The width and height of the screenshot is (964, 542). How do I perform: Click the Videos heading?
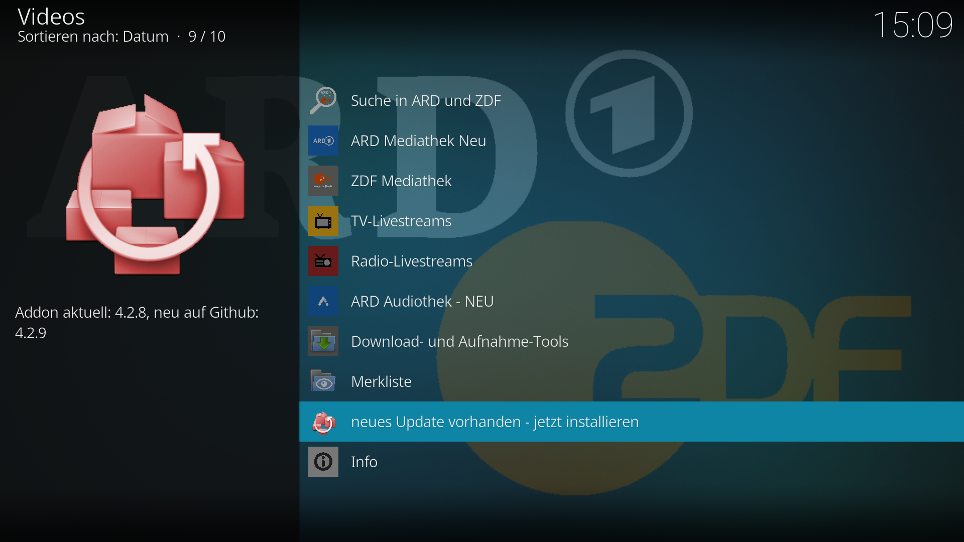point(51,17)
